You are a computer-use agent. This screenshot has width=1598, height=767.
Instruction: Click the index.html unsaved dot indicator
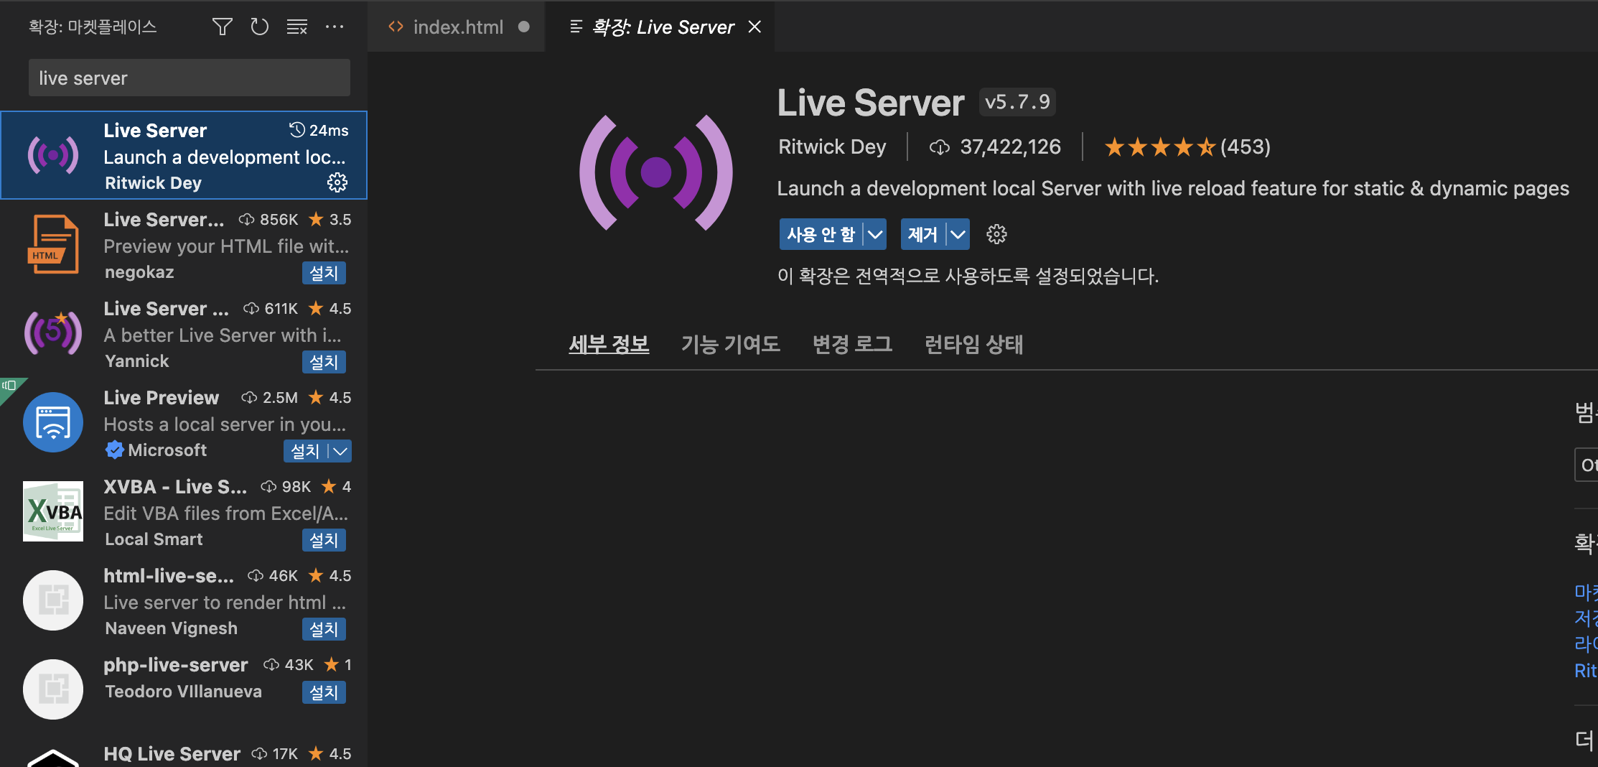tap(524, 27)
